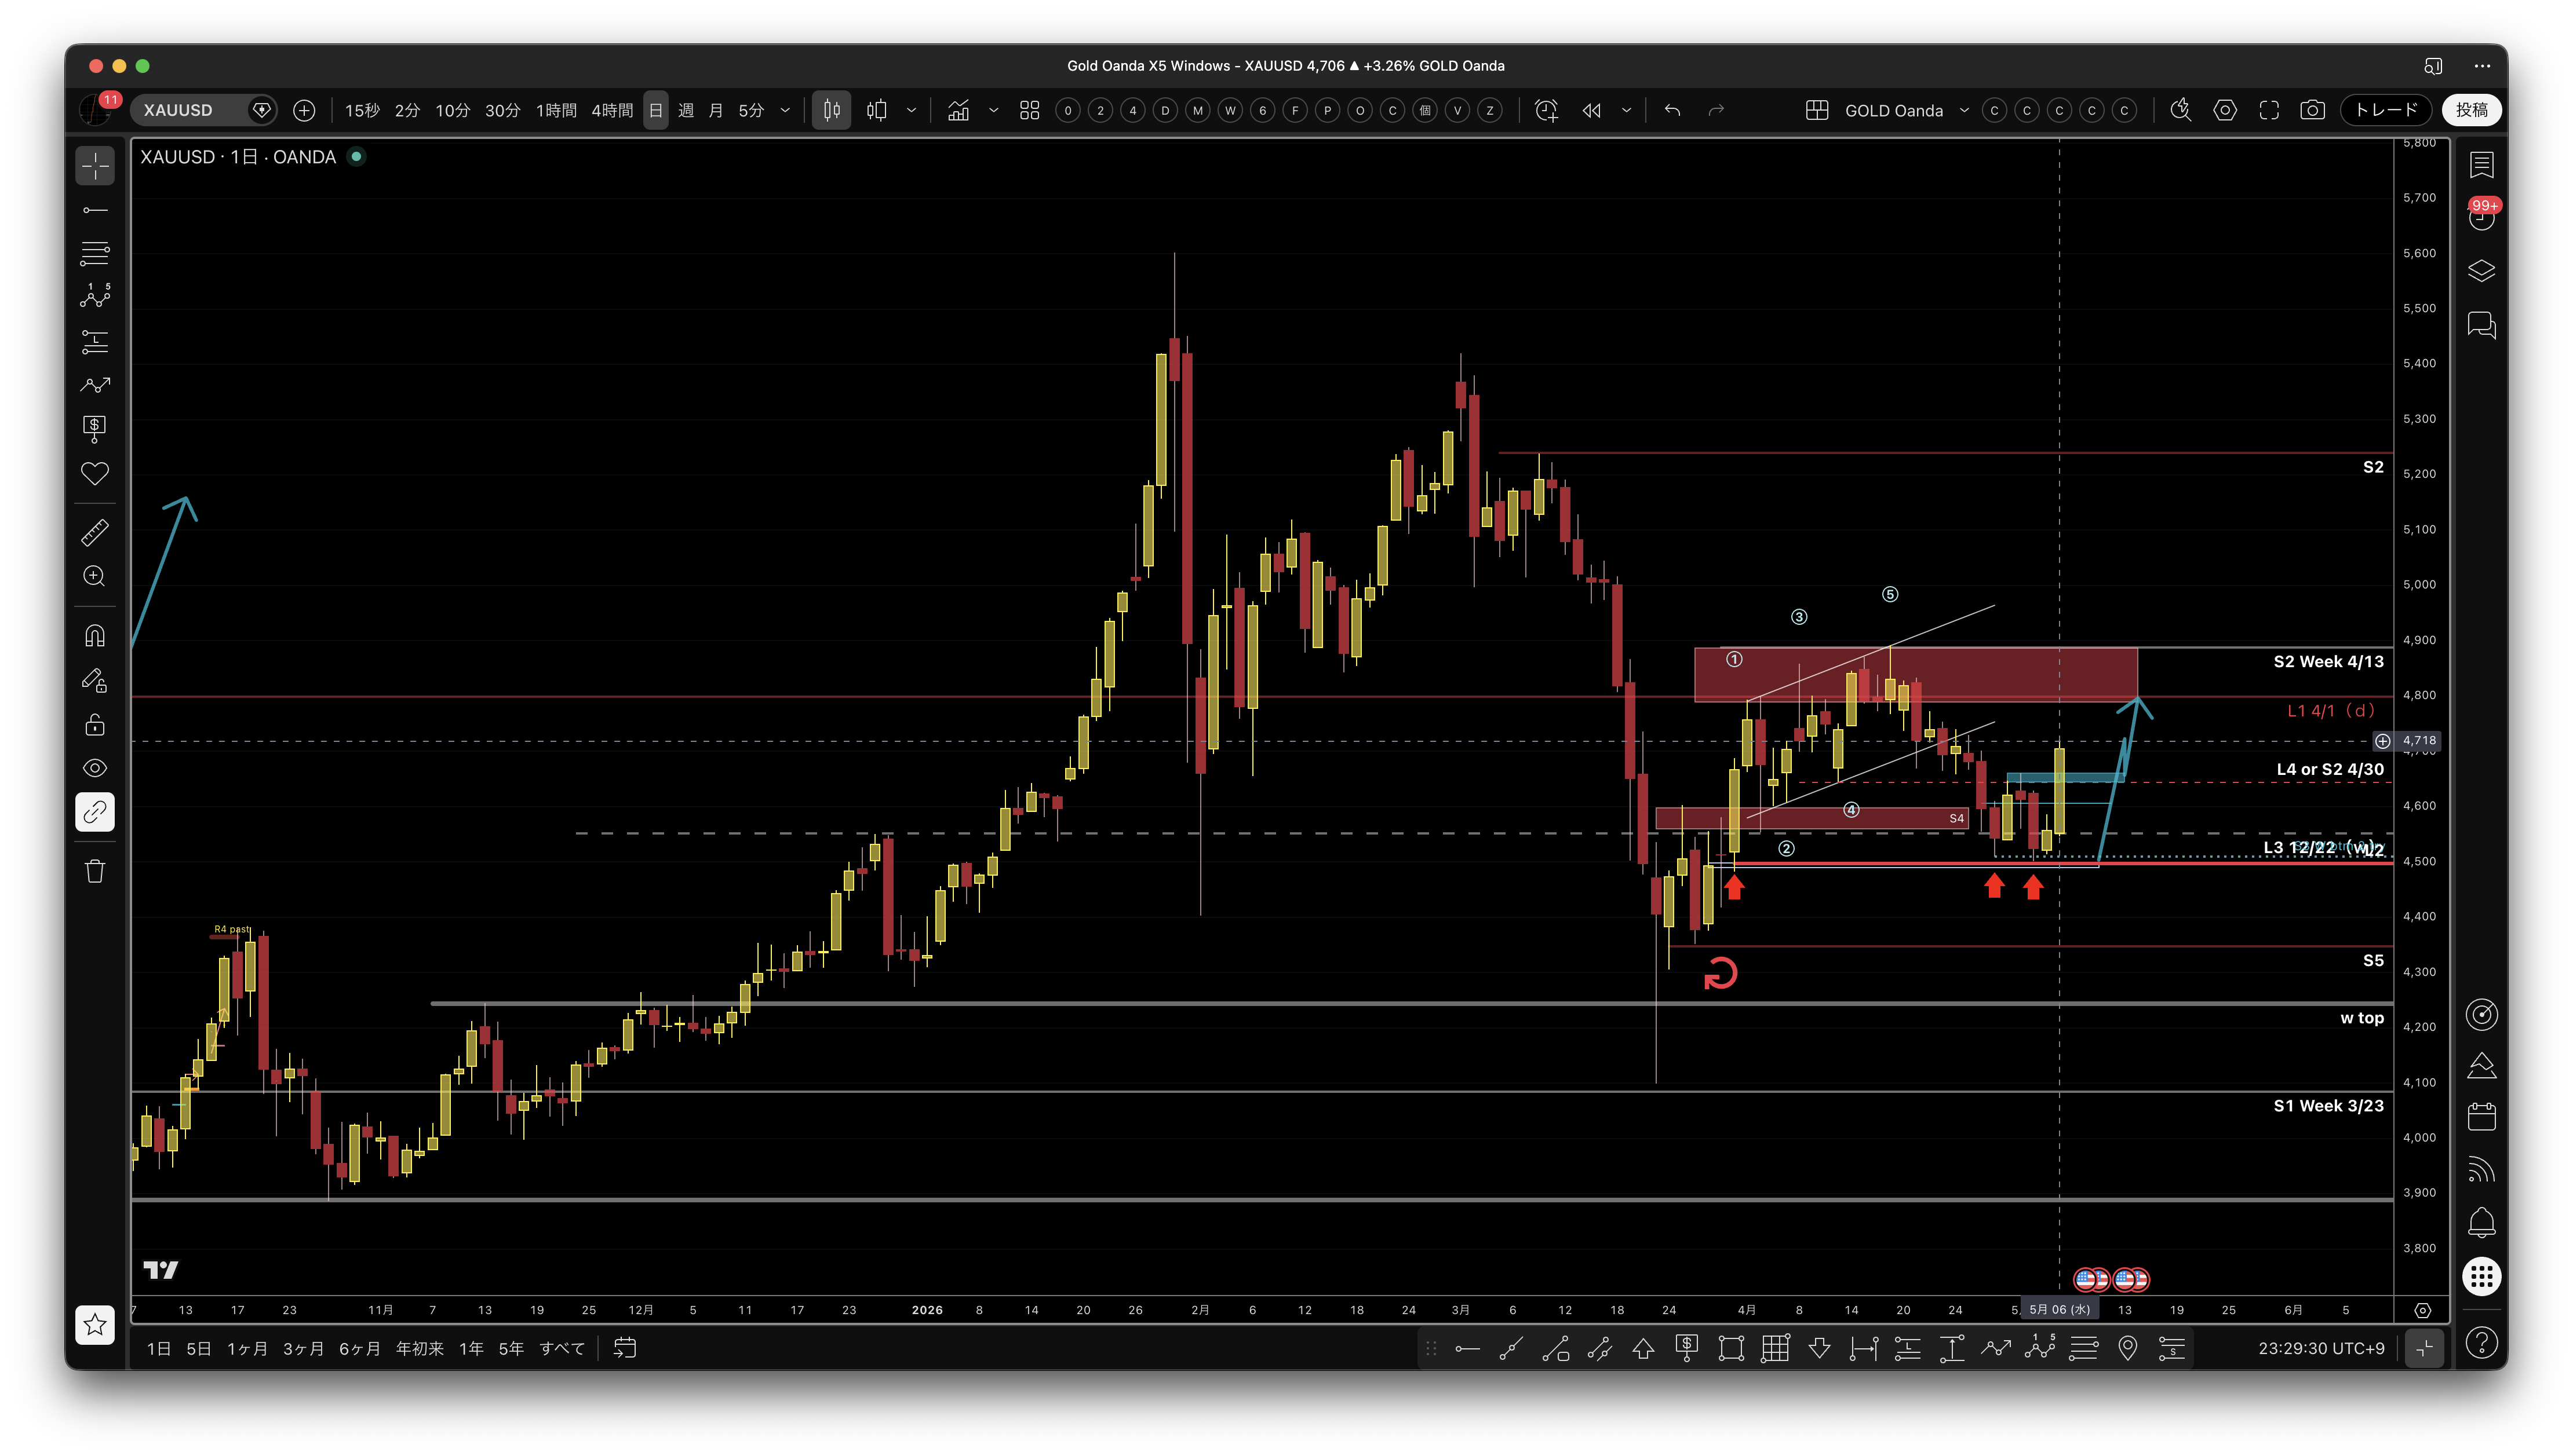2573x1456 pixels.
Task: Select the 4時間 interval
Action: [612, 110]
